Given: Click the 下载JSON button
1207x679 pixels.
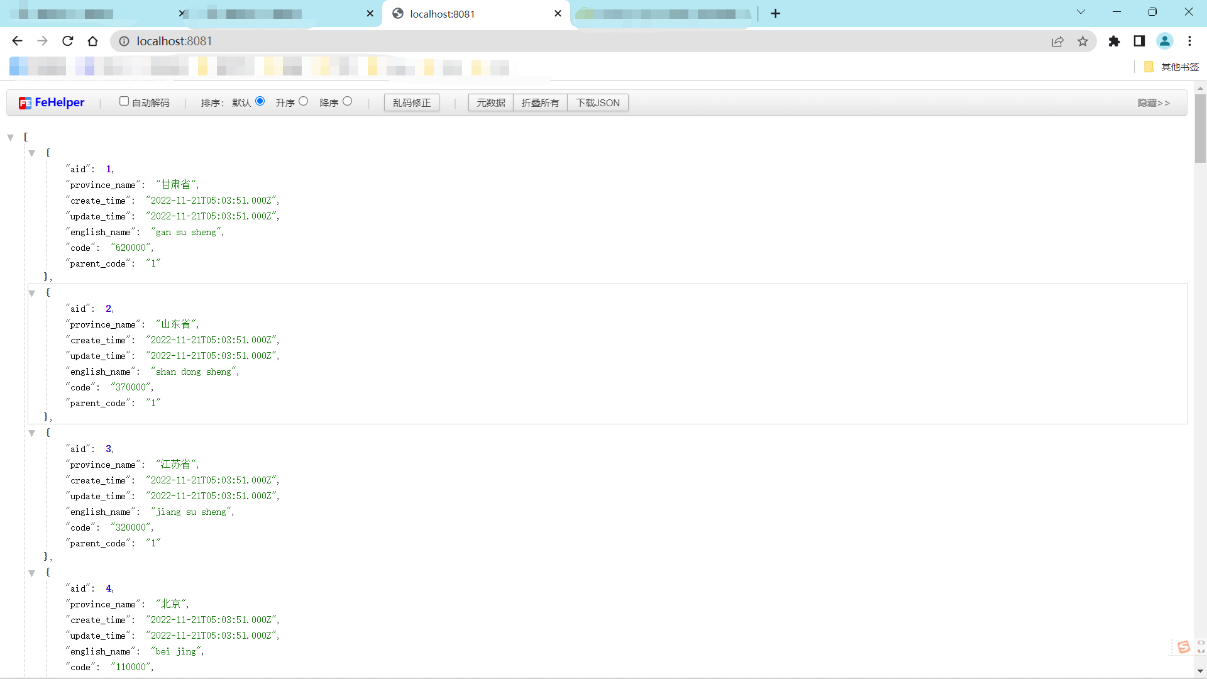Looking at the screenshot, I should [x=598, y=102].
